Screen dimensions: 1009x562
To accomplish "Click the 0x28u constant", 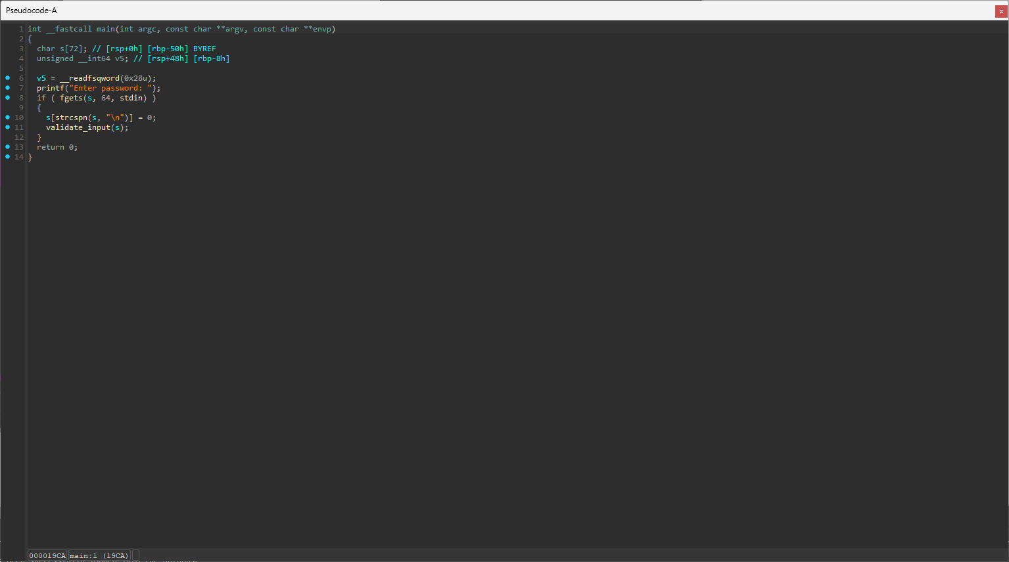I will coord(135,78).
